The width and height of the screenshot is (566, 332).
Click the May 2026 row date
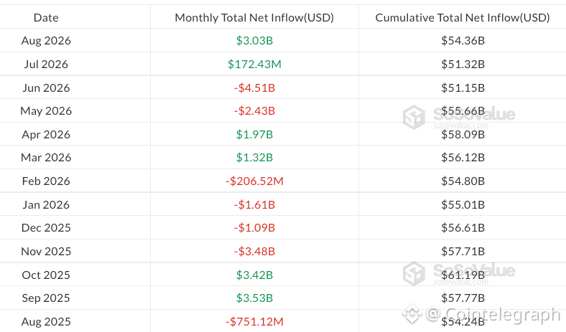point(46,111)
